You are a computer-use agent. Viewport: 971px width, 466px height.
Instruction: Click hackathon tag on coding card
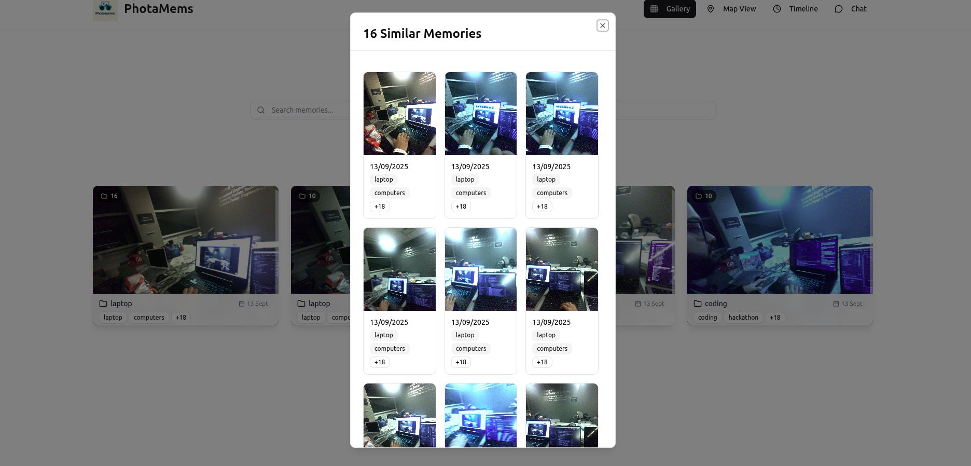pyautogui.click(x=743, y=318)
